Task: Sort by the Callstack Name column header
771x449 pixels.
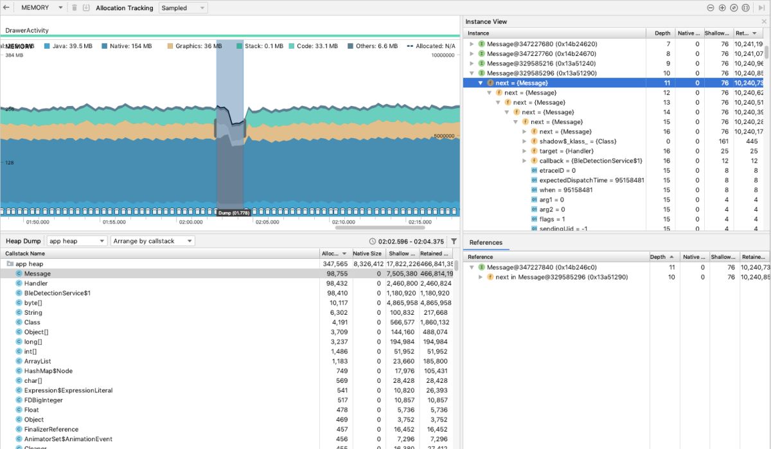Action: 161,253
